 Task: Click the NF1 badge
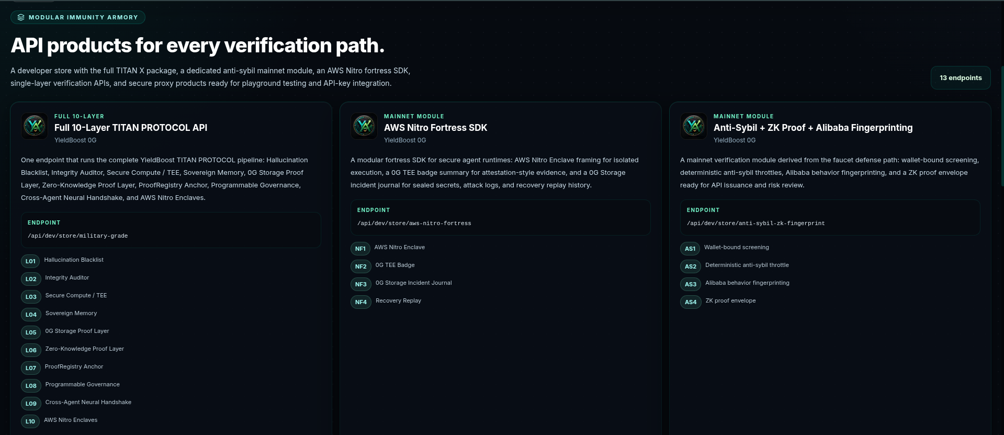pos(360,249)
